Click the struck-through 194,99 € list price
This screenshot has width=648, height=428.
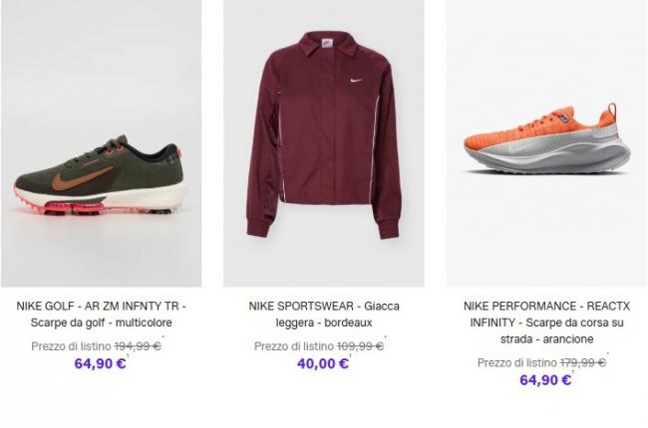pos(138,346)
